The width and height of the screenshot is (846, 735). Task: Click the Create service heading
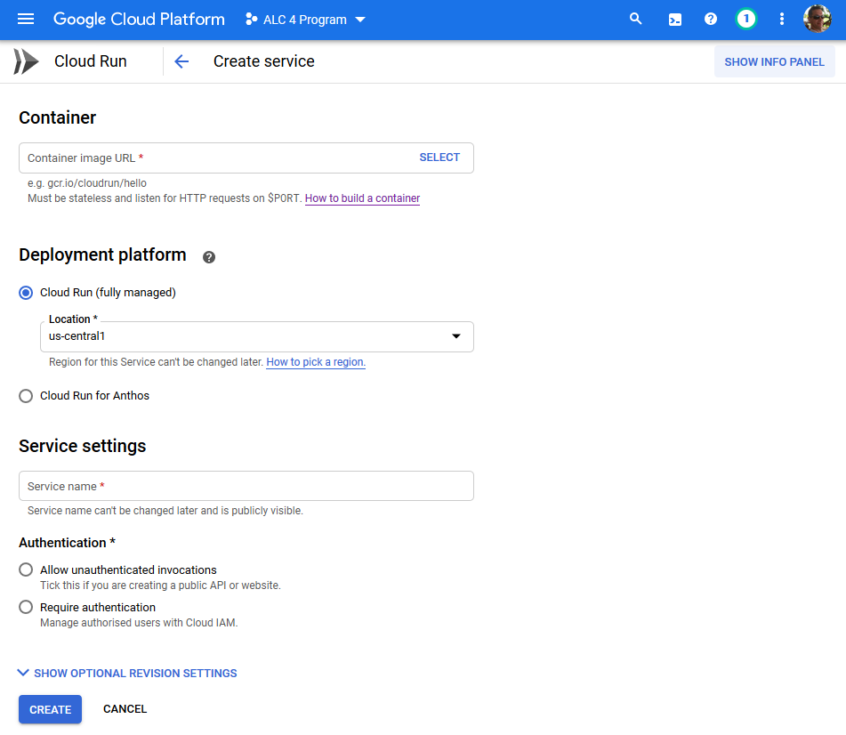(x=264, y=61)
